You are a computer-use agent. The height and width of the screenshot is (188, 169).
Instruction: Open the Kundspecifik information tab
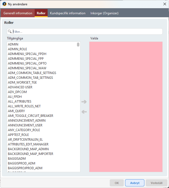[x=68, y=13]
